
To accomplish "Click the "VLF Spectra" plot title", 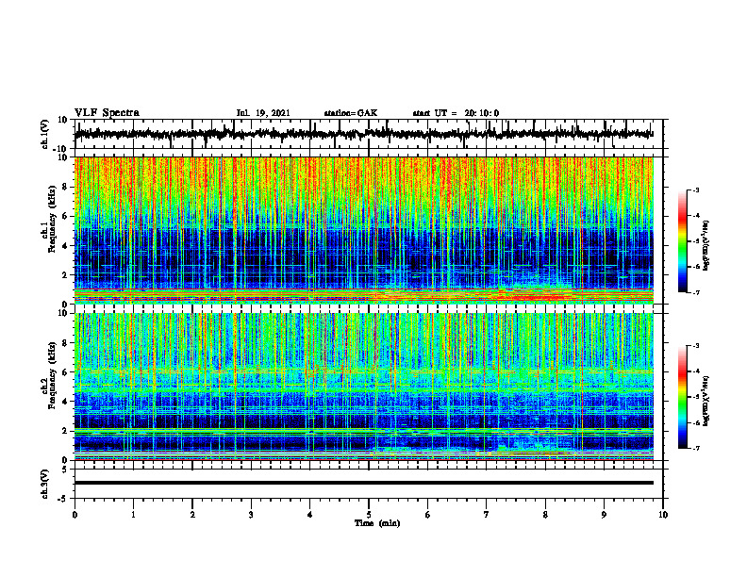I will [107, 113].
